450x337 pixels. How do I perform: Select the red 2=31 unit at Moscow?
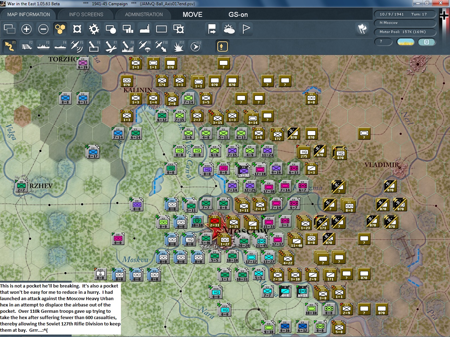click(214, 222)
